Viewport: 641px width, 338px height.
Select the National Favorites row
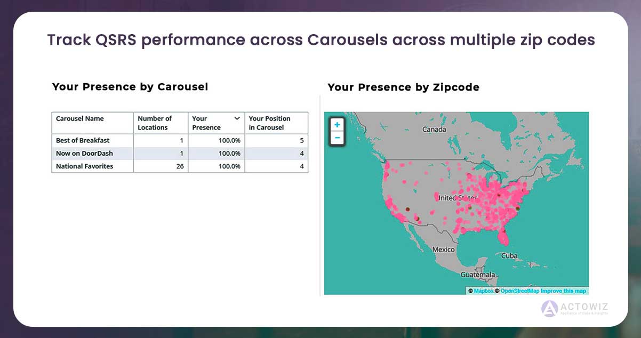click(x=180, y=166)
